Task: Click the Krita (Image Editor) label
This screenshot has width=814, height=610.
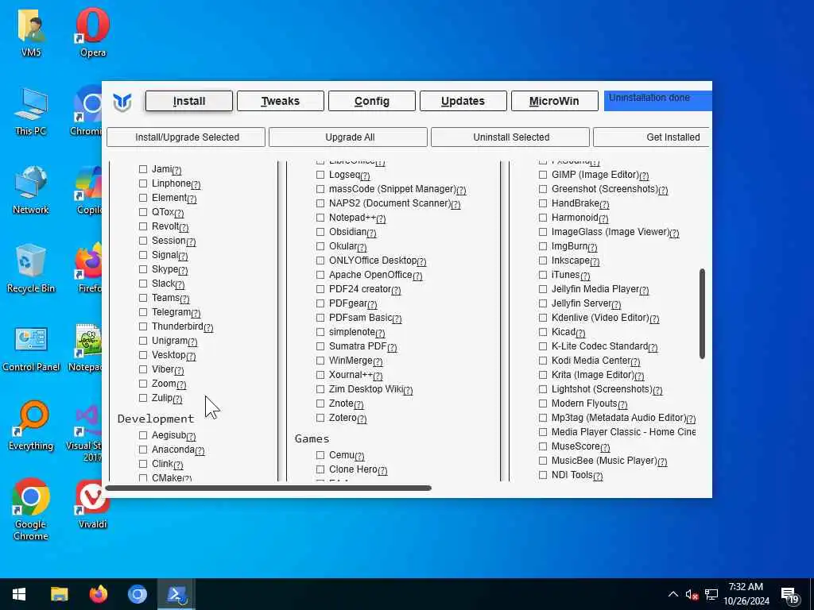Action: 593,375
